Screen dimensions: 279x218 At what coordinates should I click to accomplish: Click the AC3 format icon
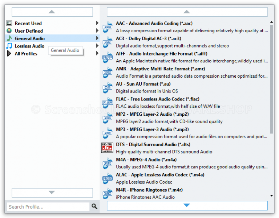pos(108,42)
